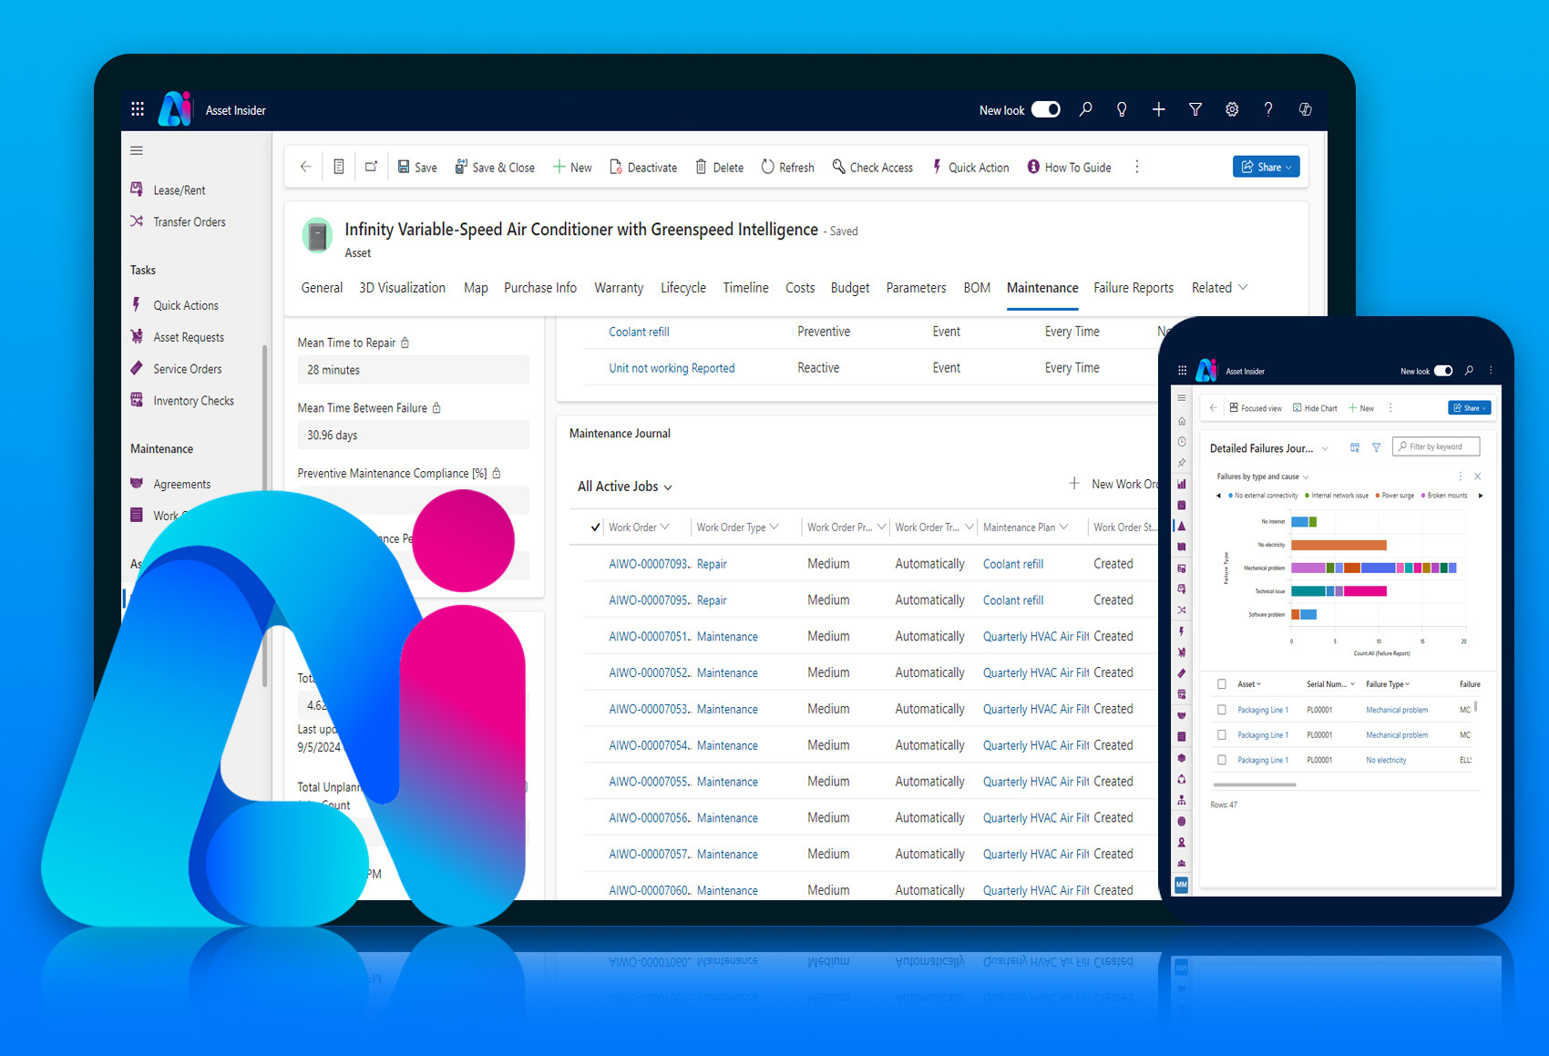Go back with the arrow in tablet command bar
This screenshot has width=1549, height=1056.
tap(306, 167)
